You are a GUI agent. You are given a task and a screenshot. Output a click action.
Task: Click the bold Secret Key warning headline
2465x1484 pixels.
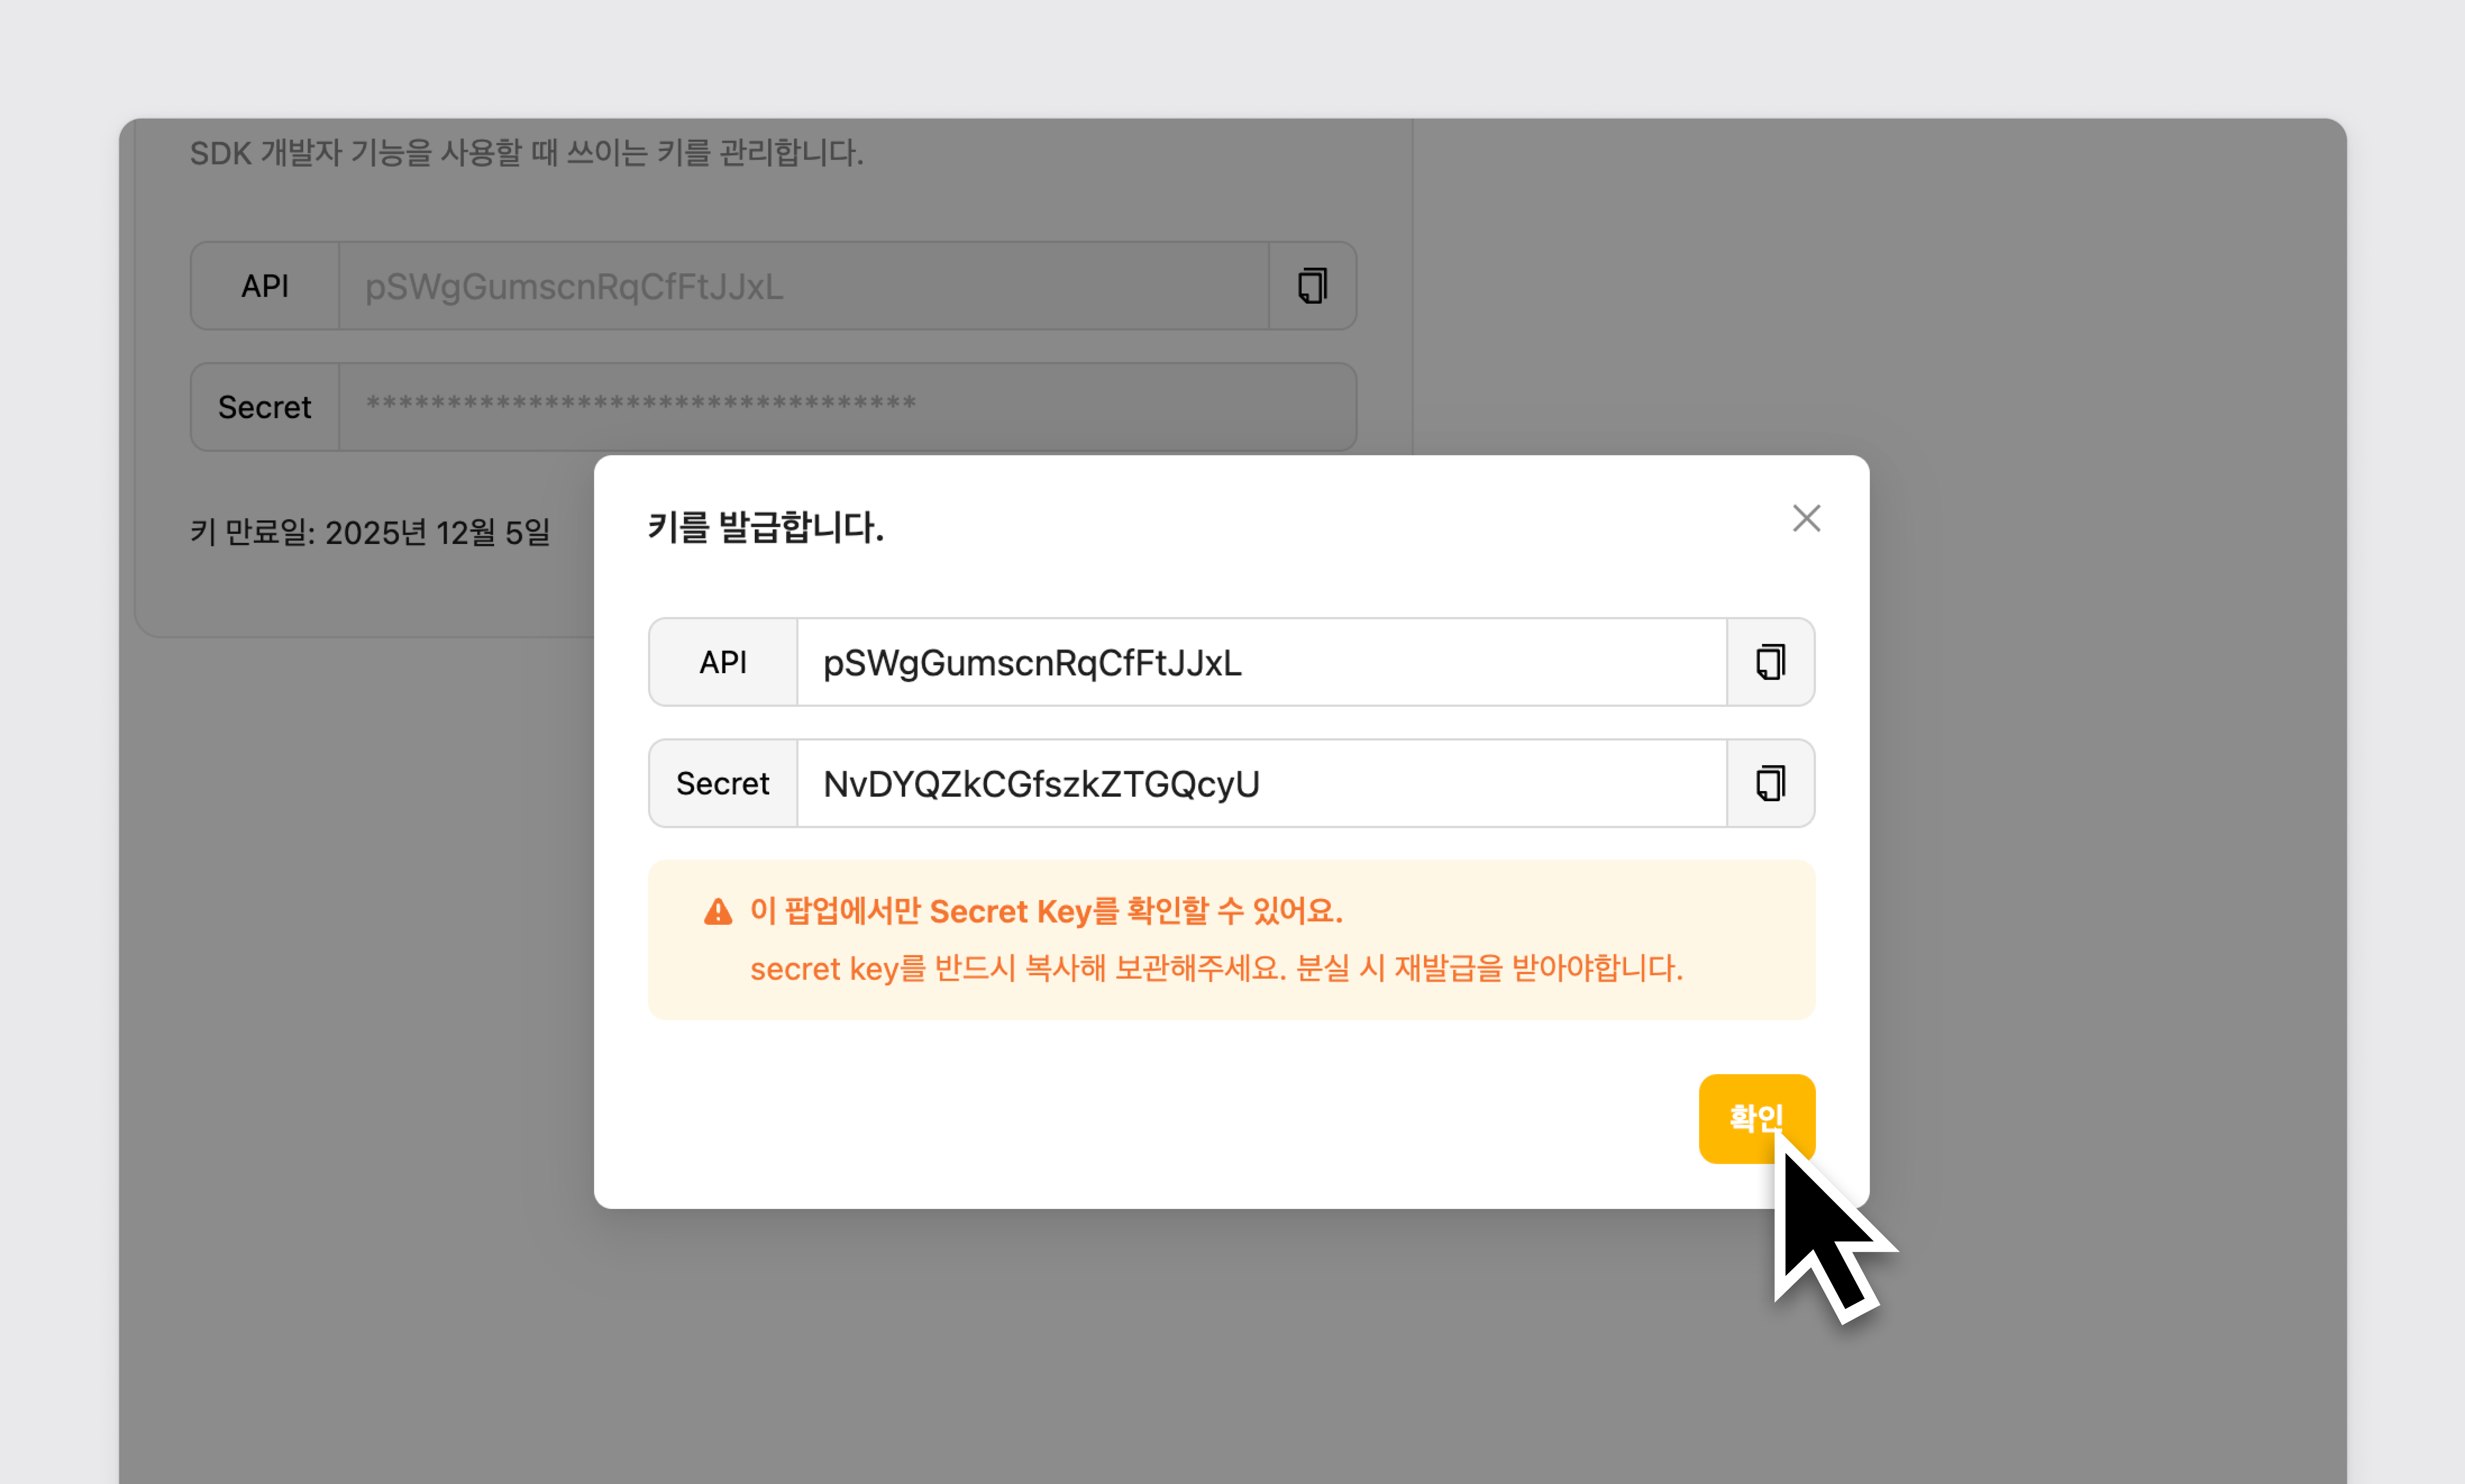(x=1045, y=911)
